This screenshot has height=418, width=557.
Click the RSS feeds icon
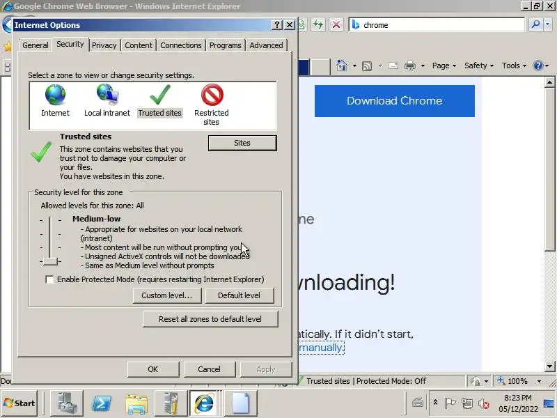tap(367, 65)
